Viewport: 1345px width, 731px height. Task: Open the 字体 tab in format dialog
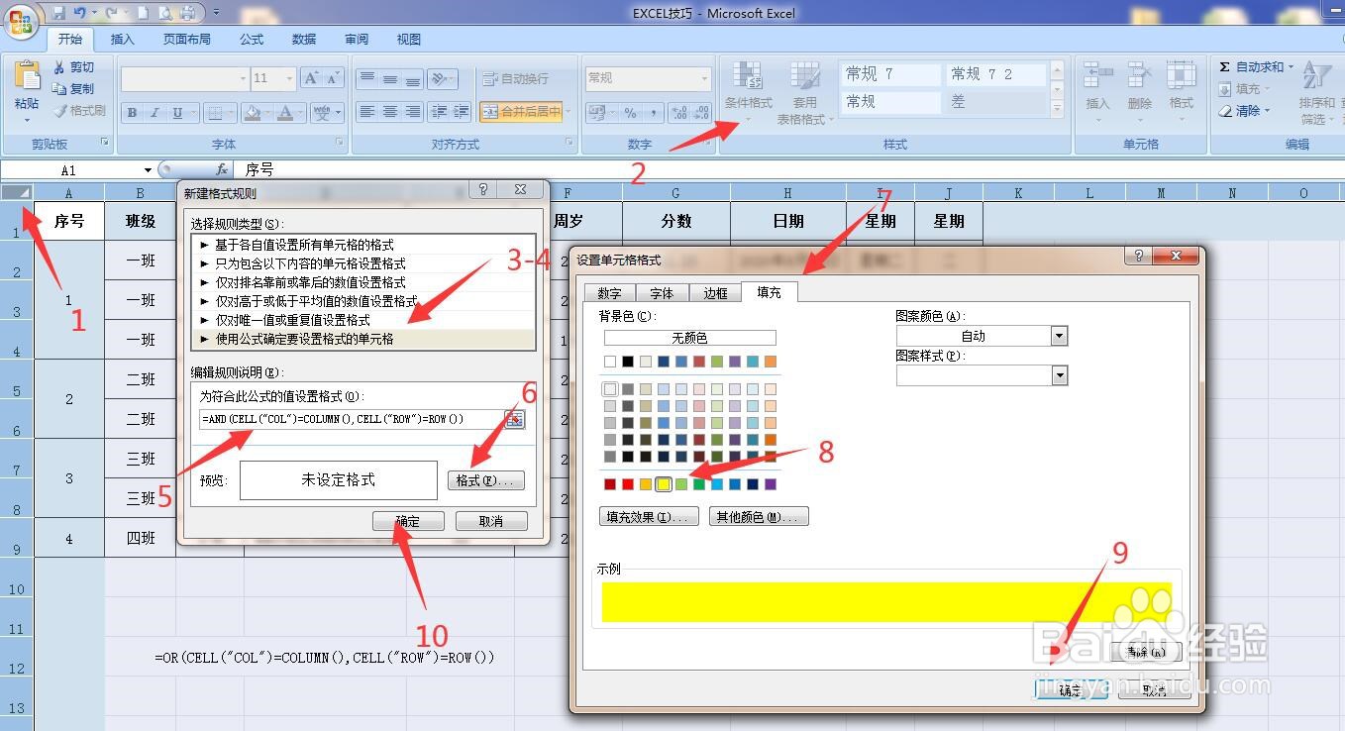pos(662,293)
